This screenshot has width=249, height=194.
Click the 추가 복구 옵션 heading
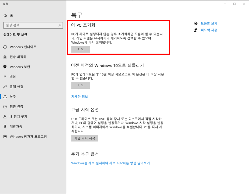click(x=85, y=154)
